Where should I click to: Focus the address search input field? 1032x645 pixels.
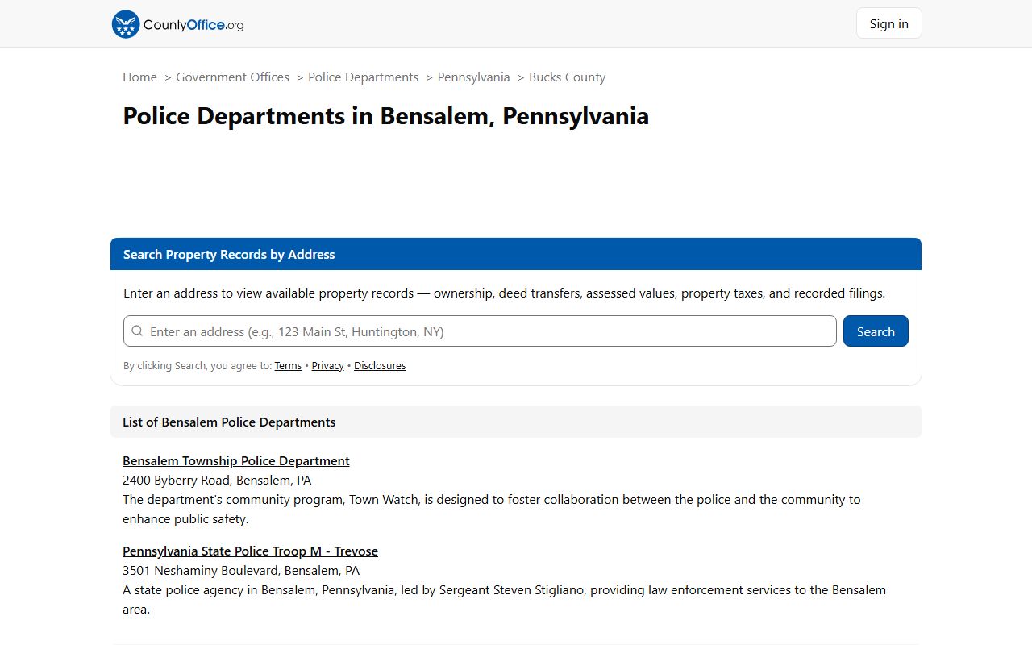480,331
